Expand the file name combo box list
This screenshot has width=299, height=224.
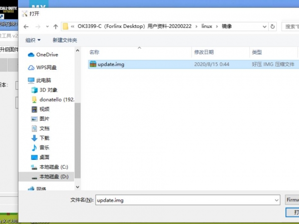click(x=277, y=200)
